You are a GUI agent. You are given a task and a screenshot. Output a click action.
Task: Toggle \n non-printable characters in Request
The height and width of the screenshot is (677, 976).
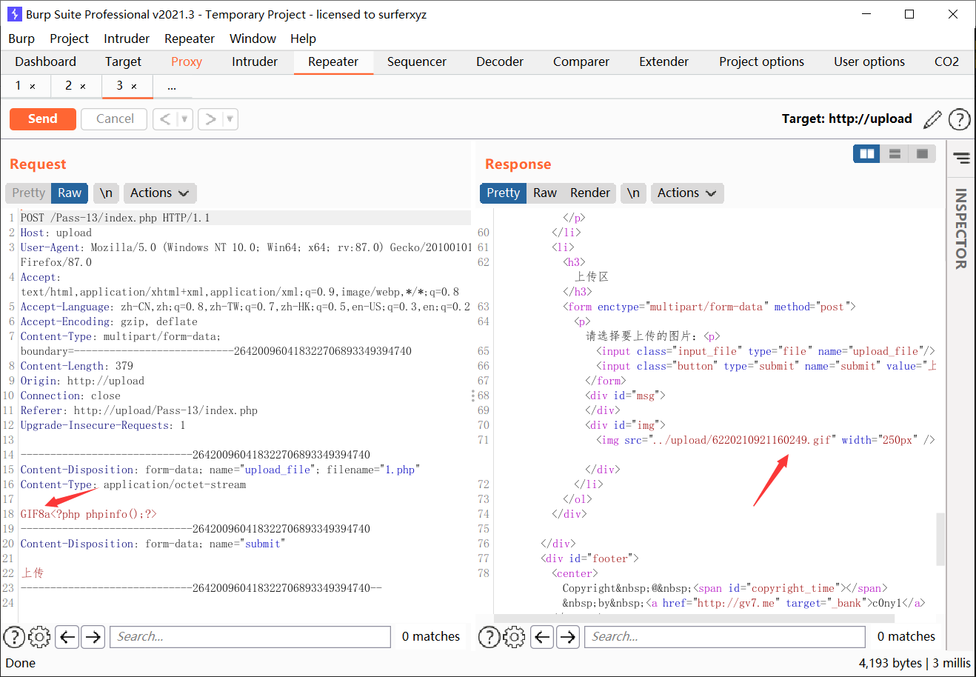(106, 193)
